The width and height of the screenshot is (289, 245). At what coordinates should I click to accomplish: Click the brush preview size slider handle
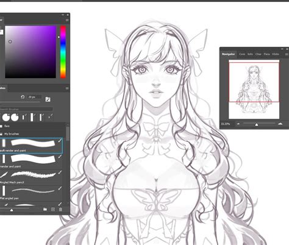pyautogui.click(x=12, y=210)
